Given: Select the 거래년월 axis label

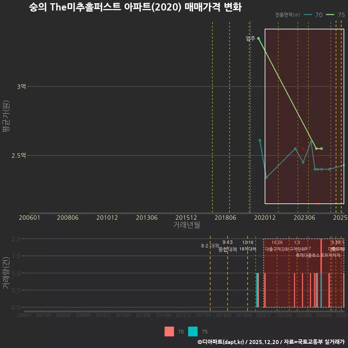Looking at the screenshot, I should [187, 225].
